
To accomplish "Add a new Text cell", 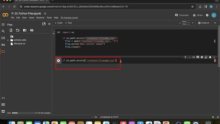I will (x=68, y=23).
